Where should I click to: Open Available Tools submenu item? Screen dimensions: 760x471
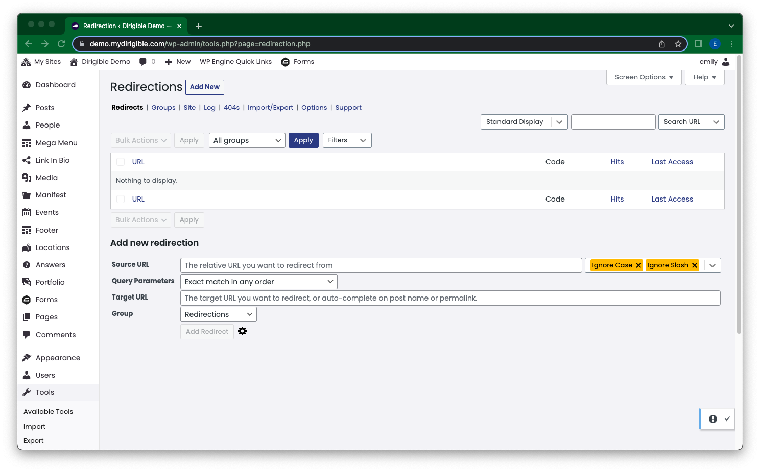click(48, 412)
